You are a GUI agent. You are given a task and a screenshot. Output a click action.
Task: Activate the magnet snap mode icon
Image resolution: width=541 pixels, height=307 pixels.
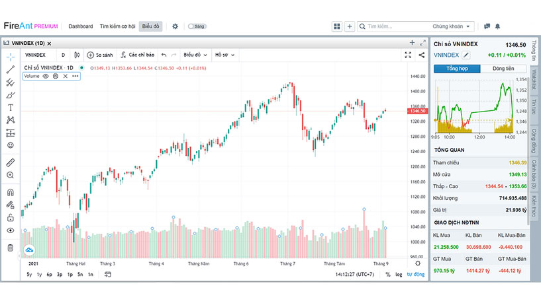coord(11,192)
